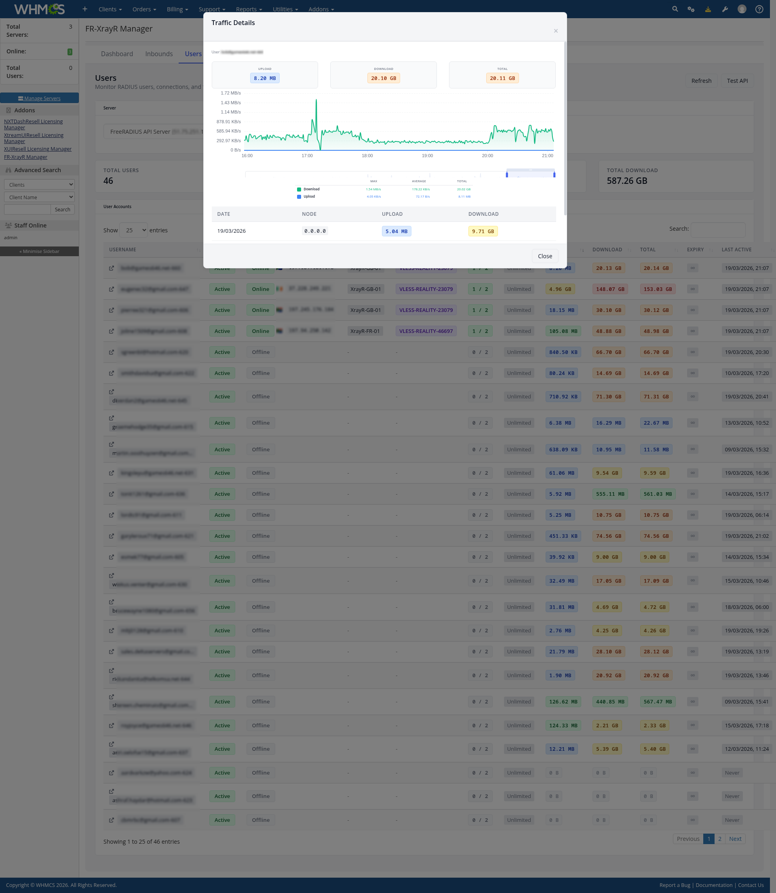Click the Traffic Details modal scrollbar
Viewport: 776px width, 893px height.
565,130
